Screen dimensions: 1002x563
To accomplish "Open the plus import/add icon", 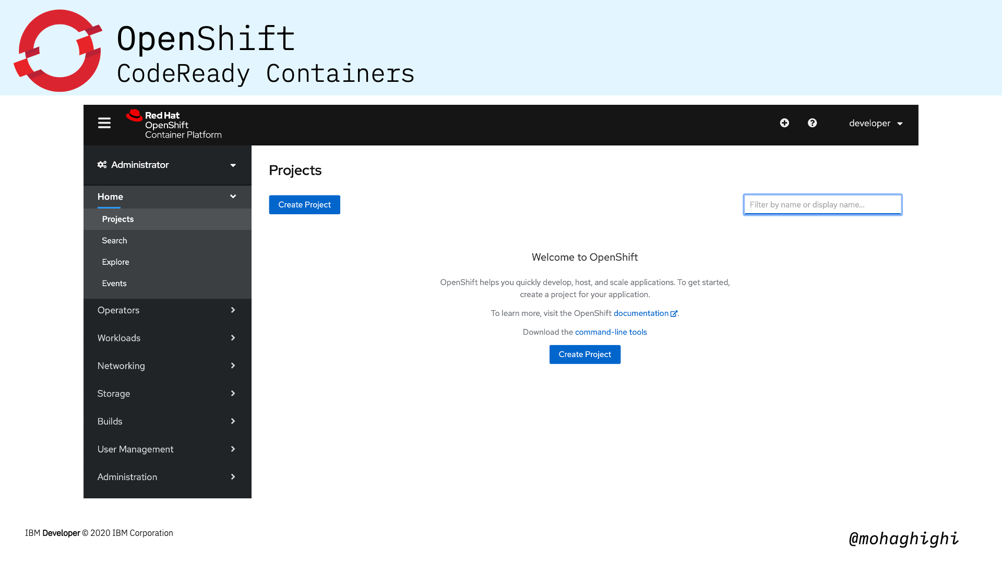I will tap(784, 123).
